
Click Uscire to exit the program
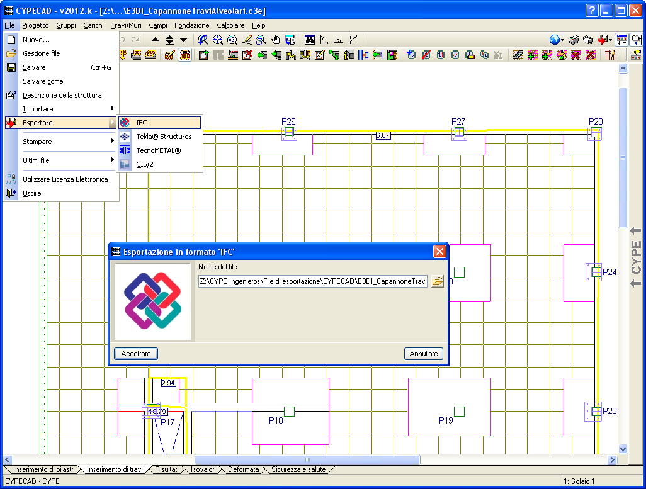[x=62, y=193]
